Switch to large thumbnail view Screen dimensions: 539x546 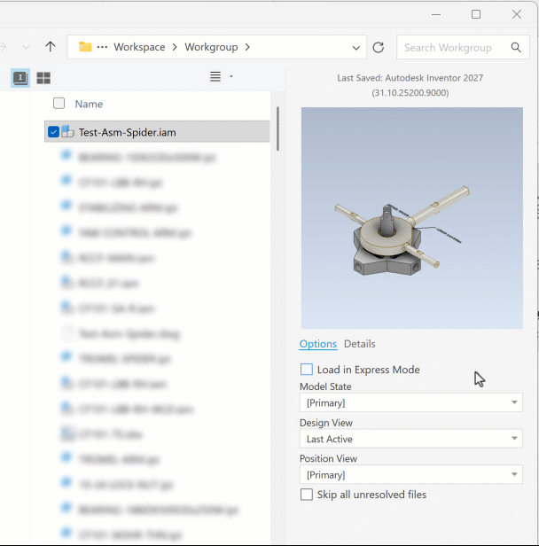click(43, 78)
